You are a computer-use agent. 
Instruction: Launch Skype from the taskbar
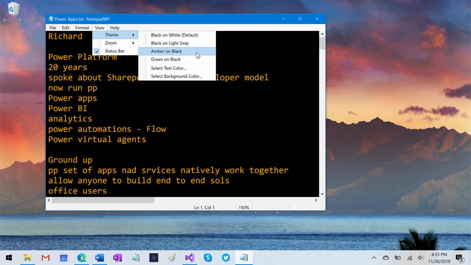click(x=208, y=258)
